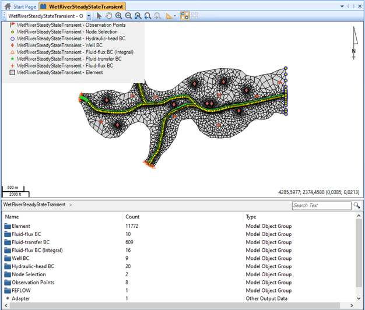Go back to previous zoom extent

[x=148, y=16]
